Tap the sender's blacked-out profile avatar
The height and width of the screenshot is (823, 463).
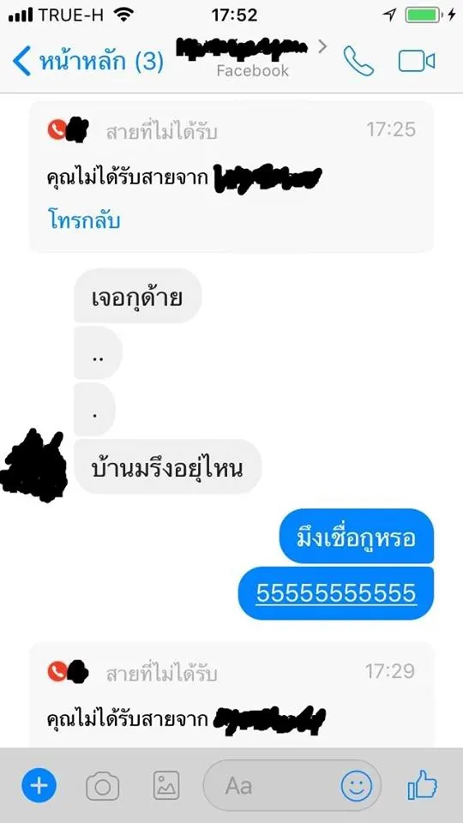point(34,465)
